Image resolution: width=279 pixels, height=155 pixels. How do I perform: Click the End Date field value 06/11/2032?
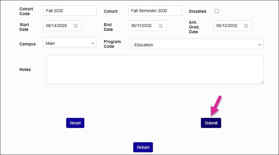click(x=141, y=26)
